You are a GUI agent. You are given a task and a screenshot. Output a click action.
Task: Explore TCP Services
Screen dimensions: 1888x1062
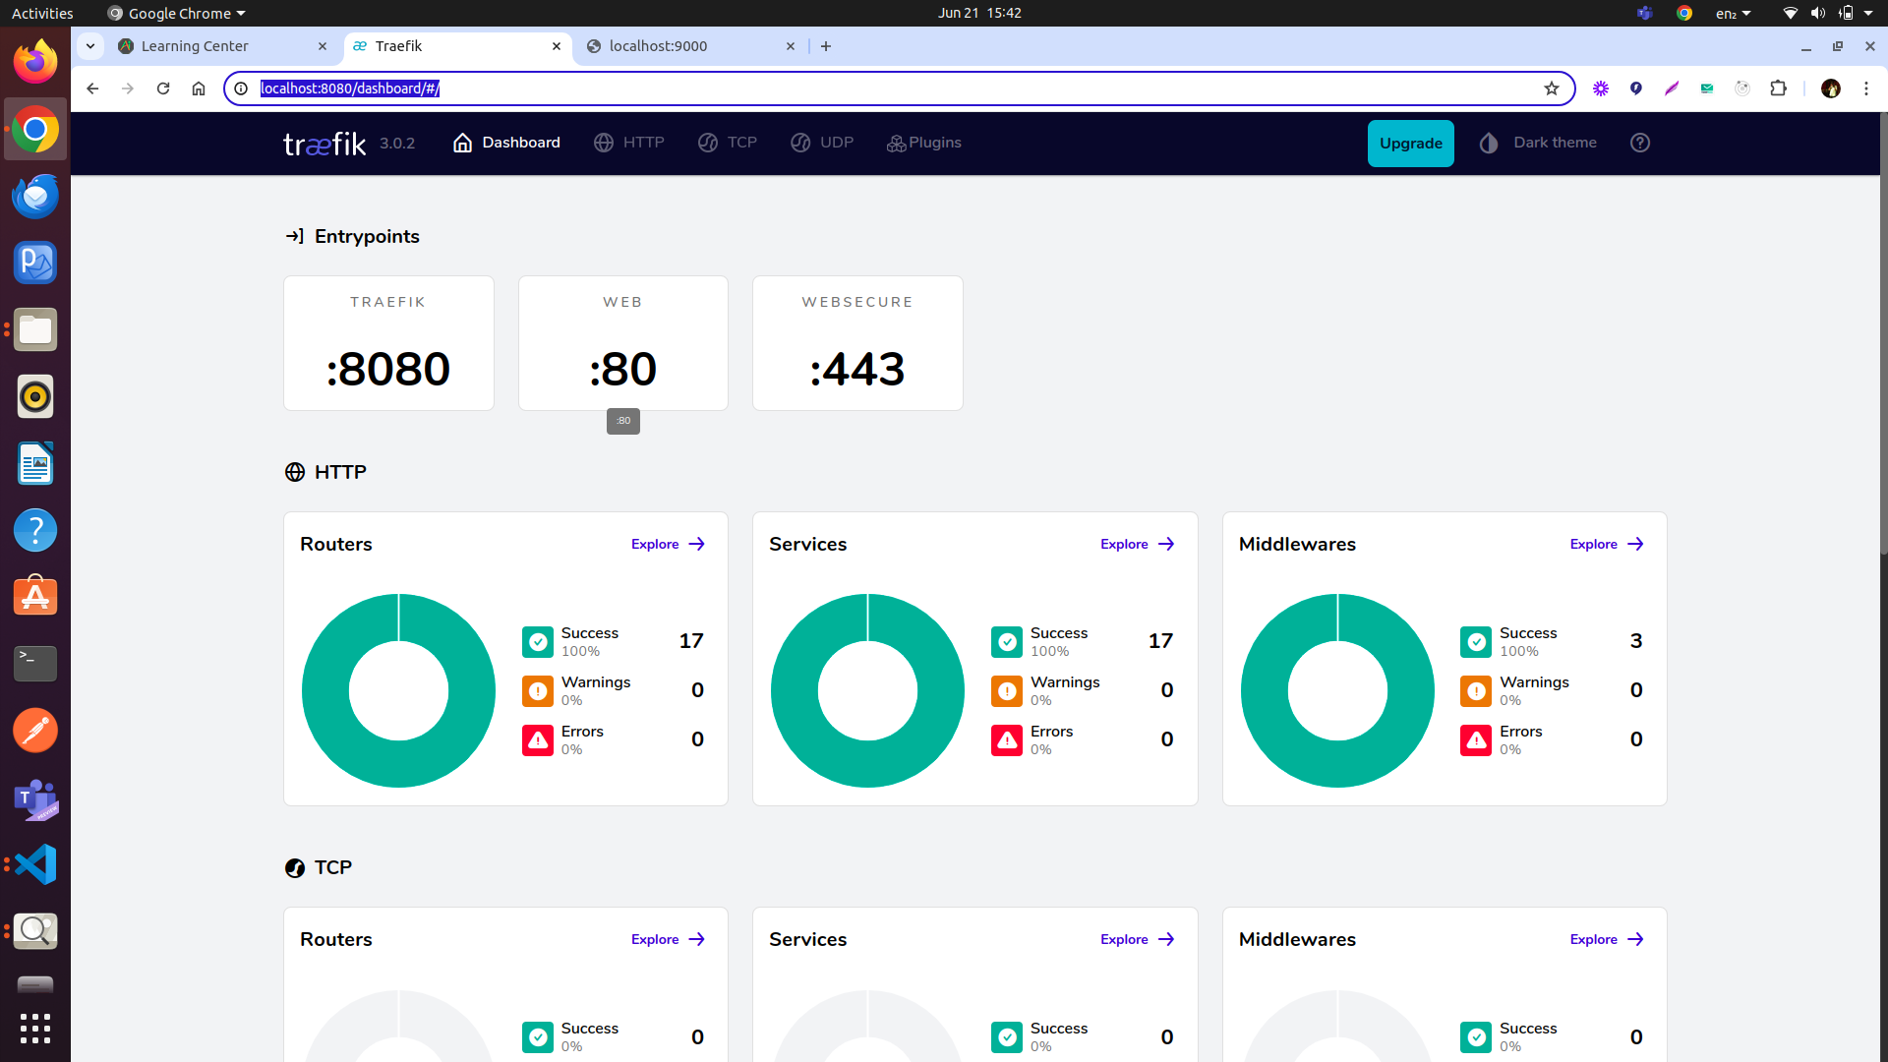[1138, 939]
